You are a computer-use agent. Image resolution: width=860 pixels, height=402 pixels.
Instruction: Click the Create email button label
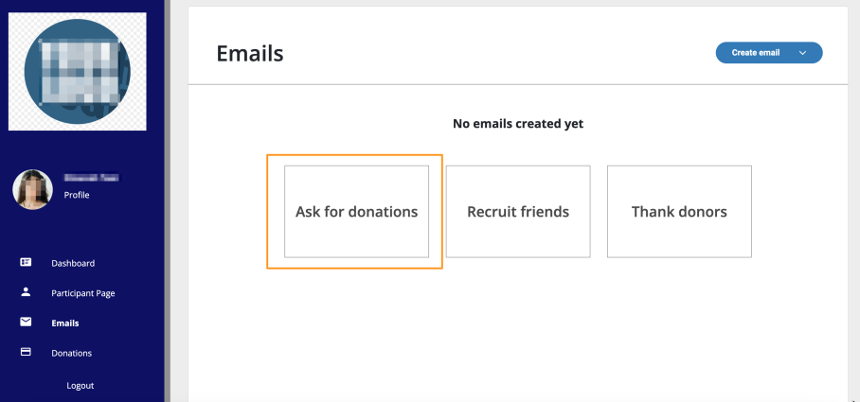[755, 53]
